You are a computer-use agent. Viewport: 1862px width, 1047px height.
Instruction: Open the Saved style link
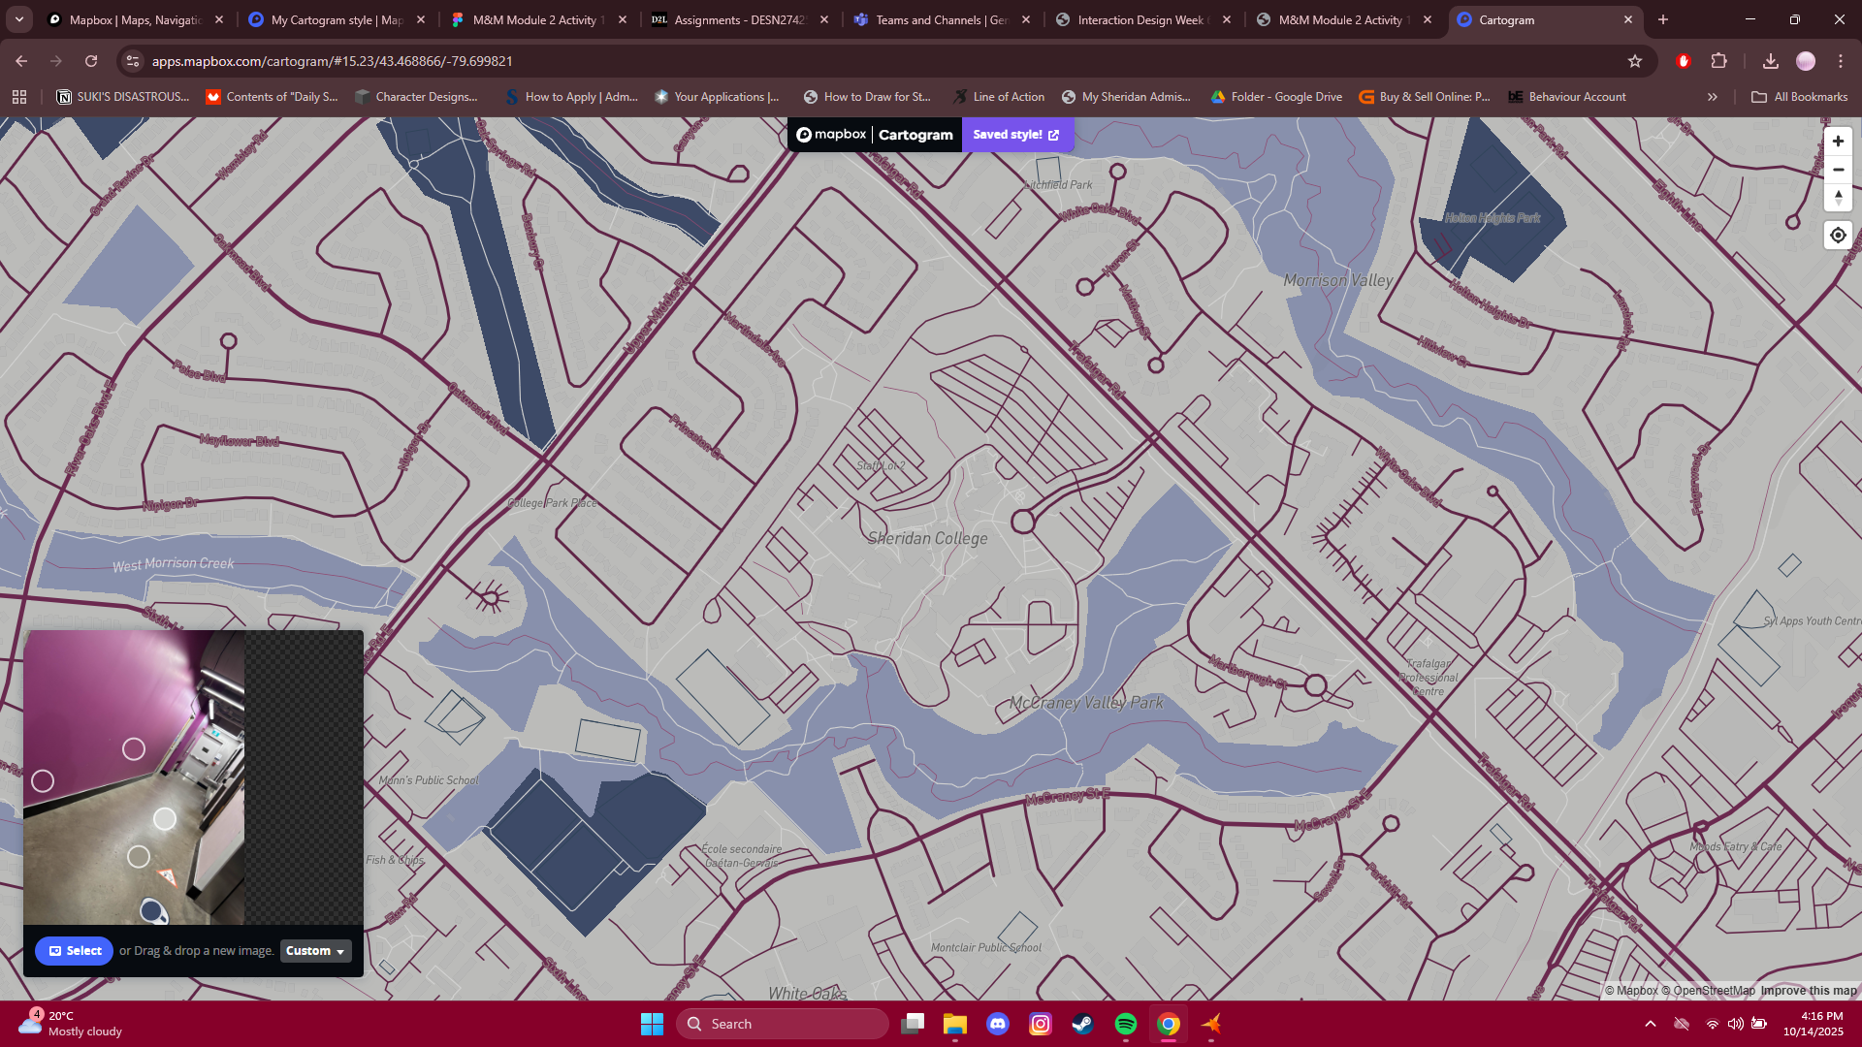pyautogui.click(x=1014, y=135)
